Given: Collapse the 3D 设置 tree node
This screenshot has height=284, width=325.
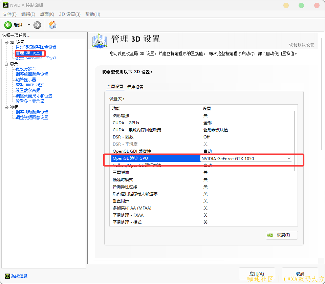Looking at the screenshot, I should pos(6,42).
